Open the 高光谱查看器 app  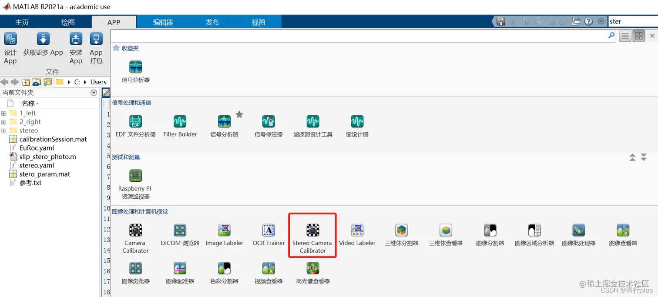pos(313,273)
